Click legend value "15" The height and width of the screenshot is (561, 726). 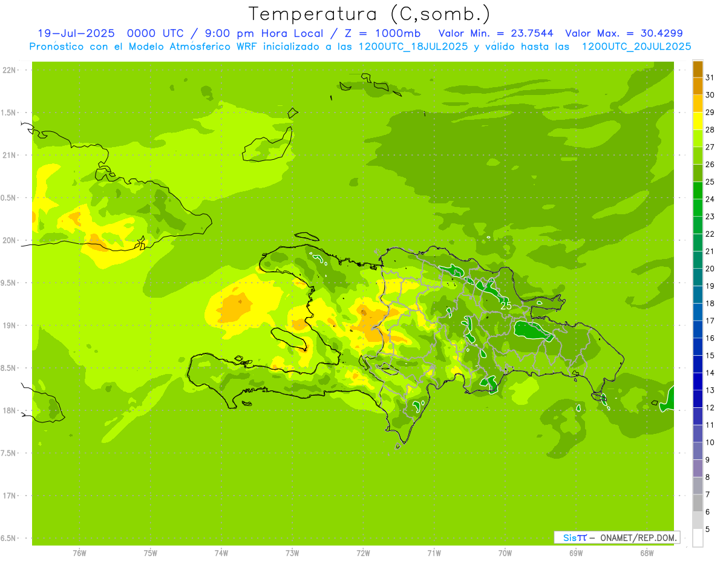coord(710,355)
